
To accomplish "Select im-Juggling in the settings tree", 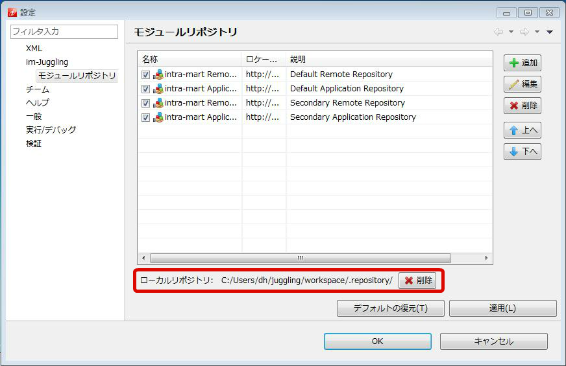I will (x=47, y=62).
